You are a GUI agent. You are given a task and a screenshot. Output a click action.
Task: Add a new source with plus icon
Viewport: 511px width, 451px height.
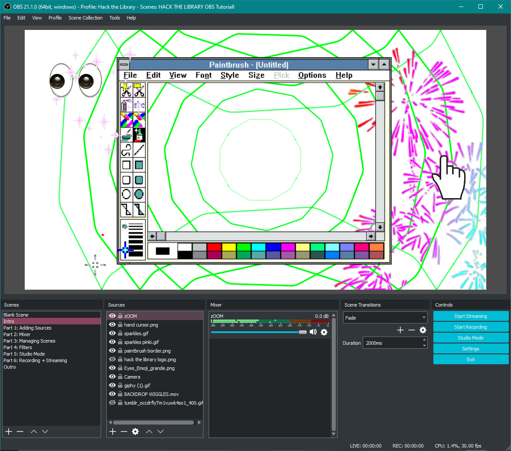coord(113,431)
